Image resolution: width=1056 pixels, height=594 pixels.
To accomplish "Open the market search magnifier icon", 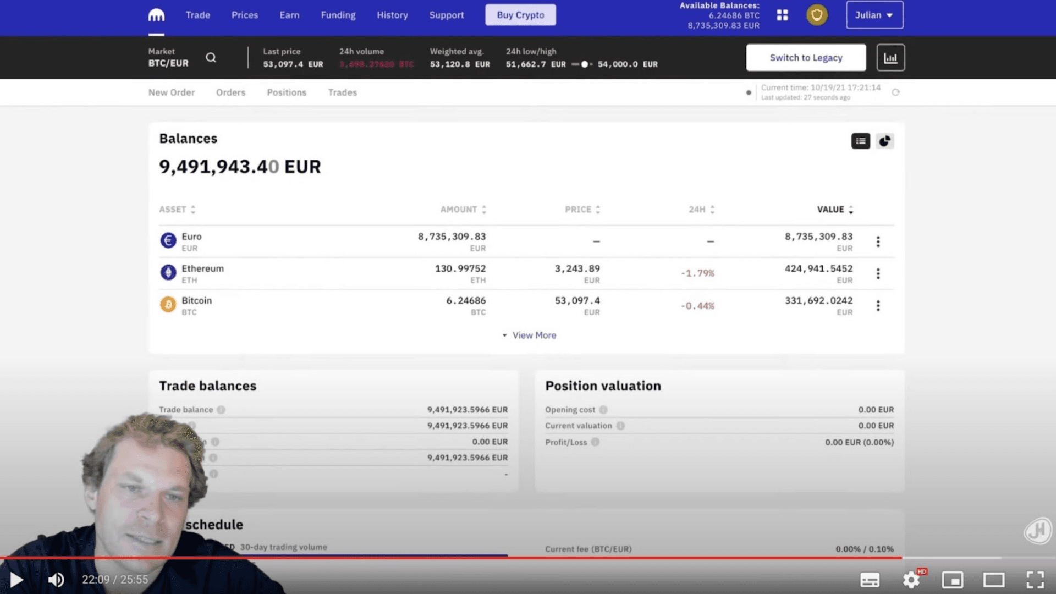I will pyautogui.click(x=211, y=58).
